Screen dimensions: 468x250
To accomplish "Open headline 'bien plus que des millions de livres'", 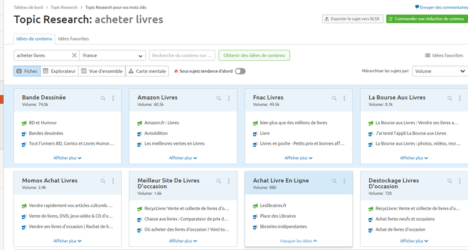I will pos(293,123).
